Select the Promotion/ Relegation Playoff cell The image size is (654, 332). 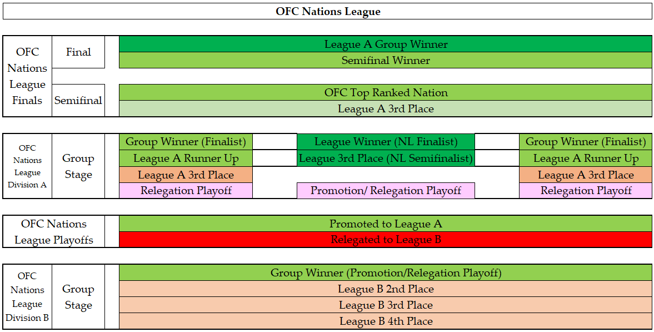click(x=386, y=191)
